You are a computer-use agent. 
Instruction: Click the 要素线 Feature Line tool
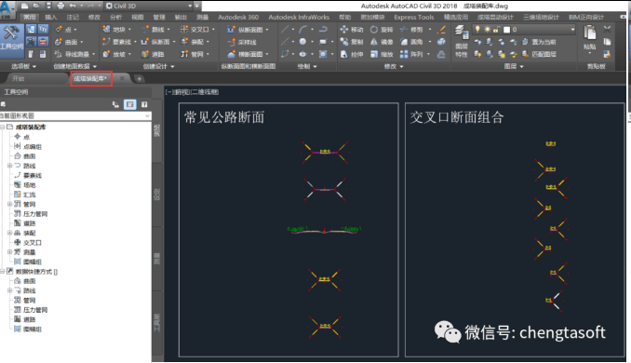pos(119,42)
